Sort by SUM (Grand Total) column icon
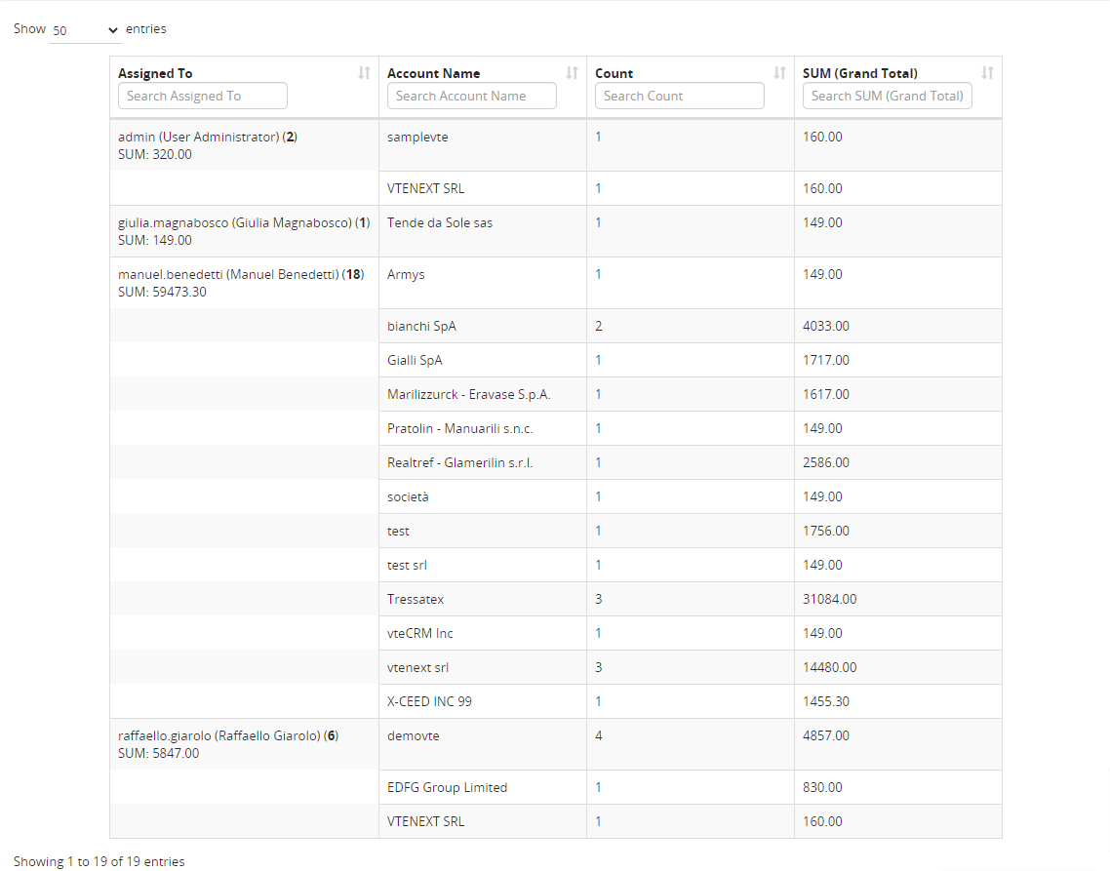This screenshot has width=1110, height=871. [x=987, y=73]
